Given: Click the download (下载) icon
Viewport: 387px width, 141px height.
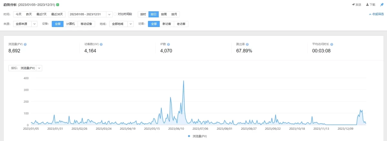Looking at the screenshot, I should pos(367,5).
